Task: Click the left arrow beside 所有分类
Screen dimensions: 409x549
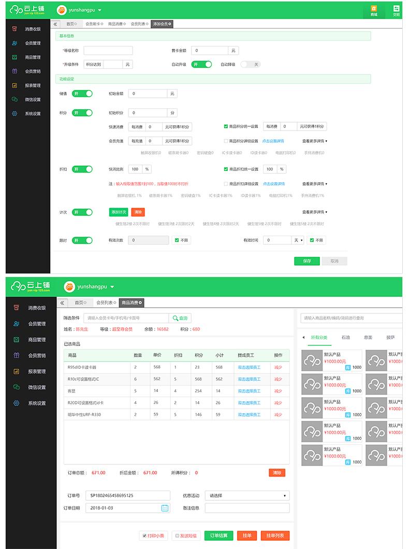Action: click(x=304, y=337)
